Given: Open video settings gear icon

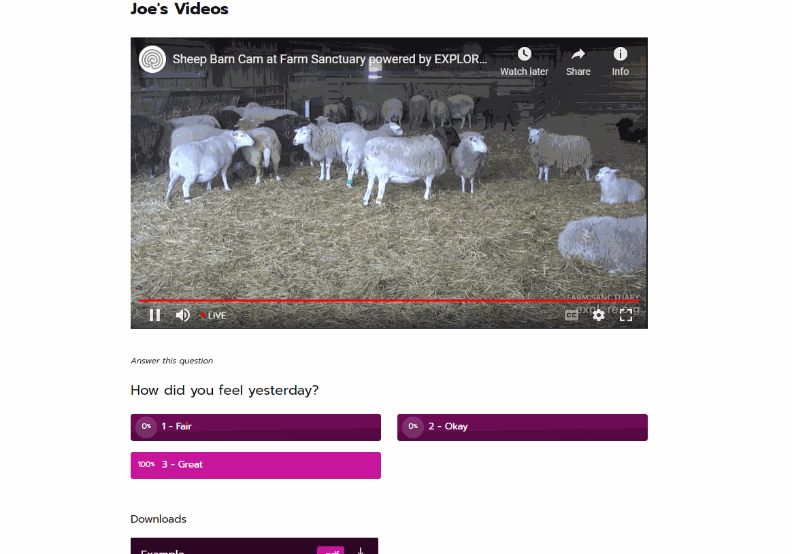Looking at the screenshot, I should click(599, 315).
